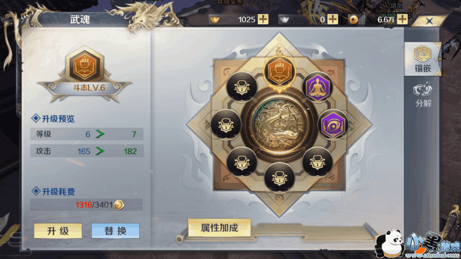Image resolution: width=461 pixels, height=259 pixels.
Task: Switch to the 分解 decompose tab
Action: (x=423, y=94)
